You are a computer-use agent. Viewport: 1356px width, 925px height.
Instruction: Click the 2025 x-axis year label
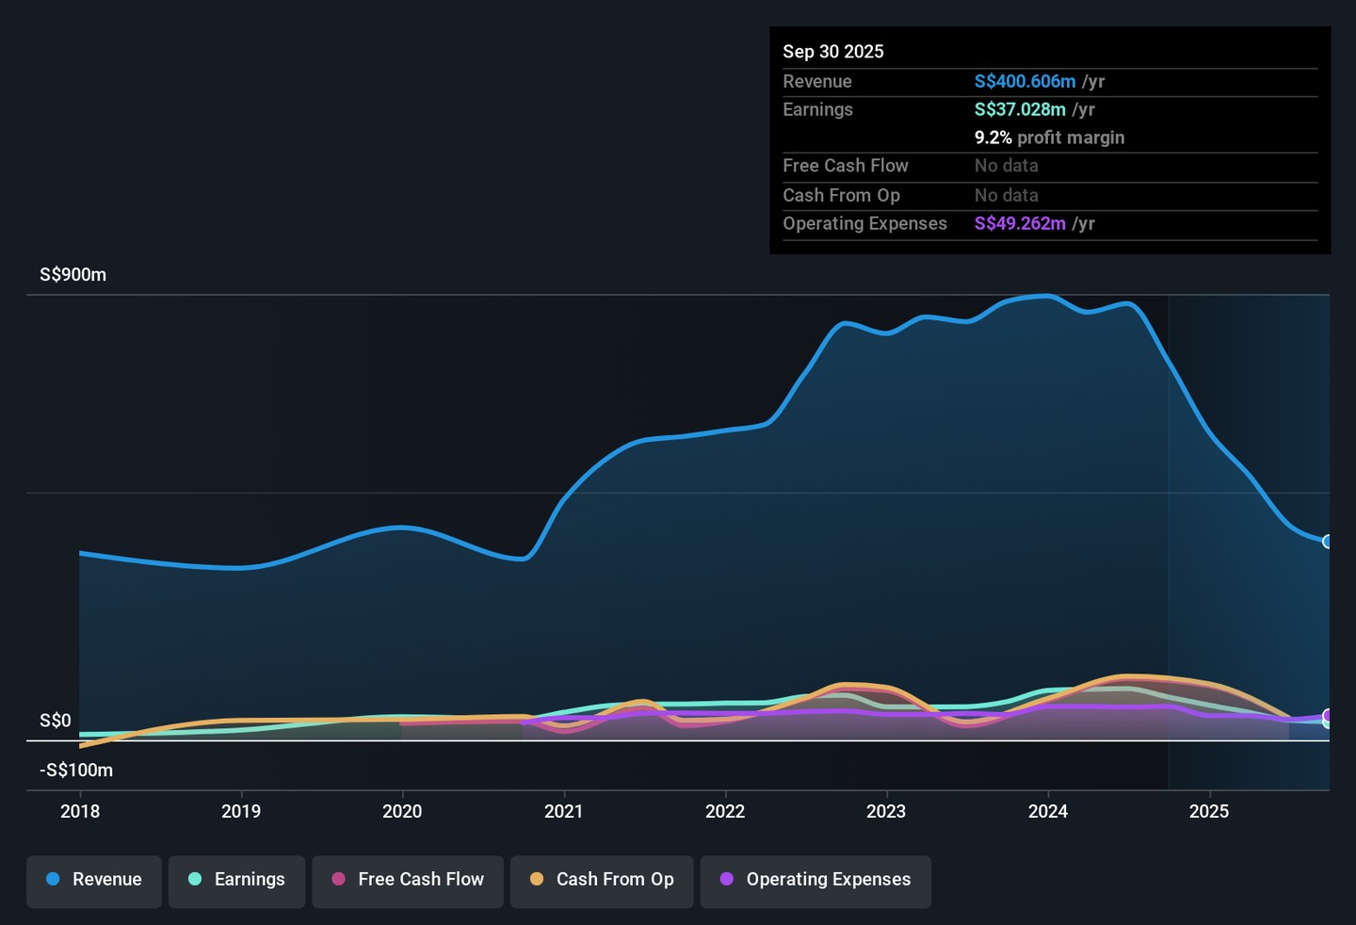pyautogui.click(x=1208, y=811)
